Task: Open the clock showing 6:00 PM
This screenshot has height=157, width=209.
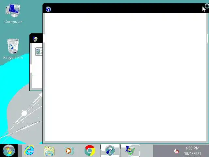Action: coord(193,151)
